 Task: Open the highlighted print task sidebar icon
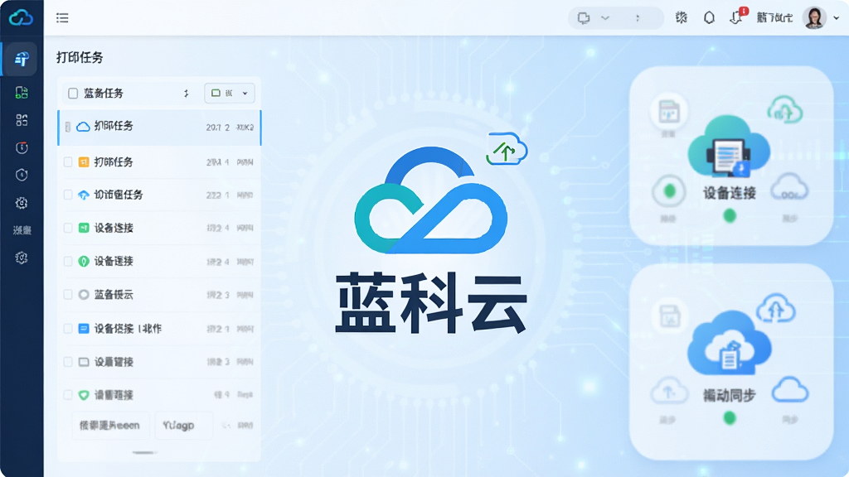pos(22,59)
